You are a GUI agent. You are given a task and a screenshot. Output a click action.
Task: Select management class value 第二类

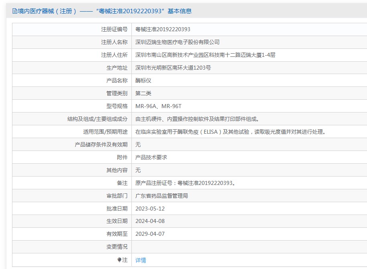pos(143,93)
